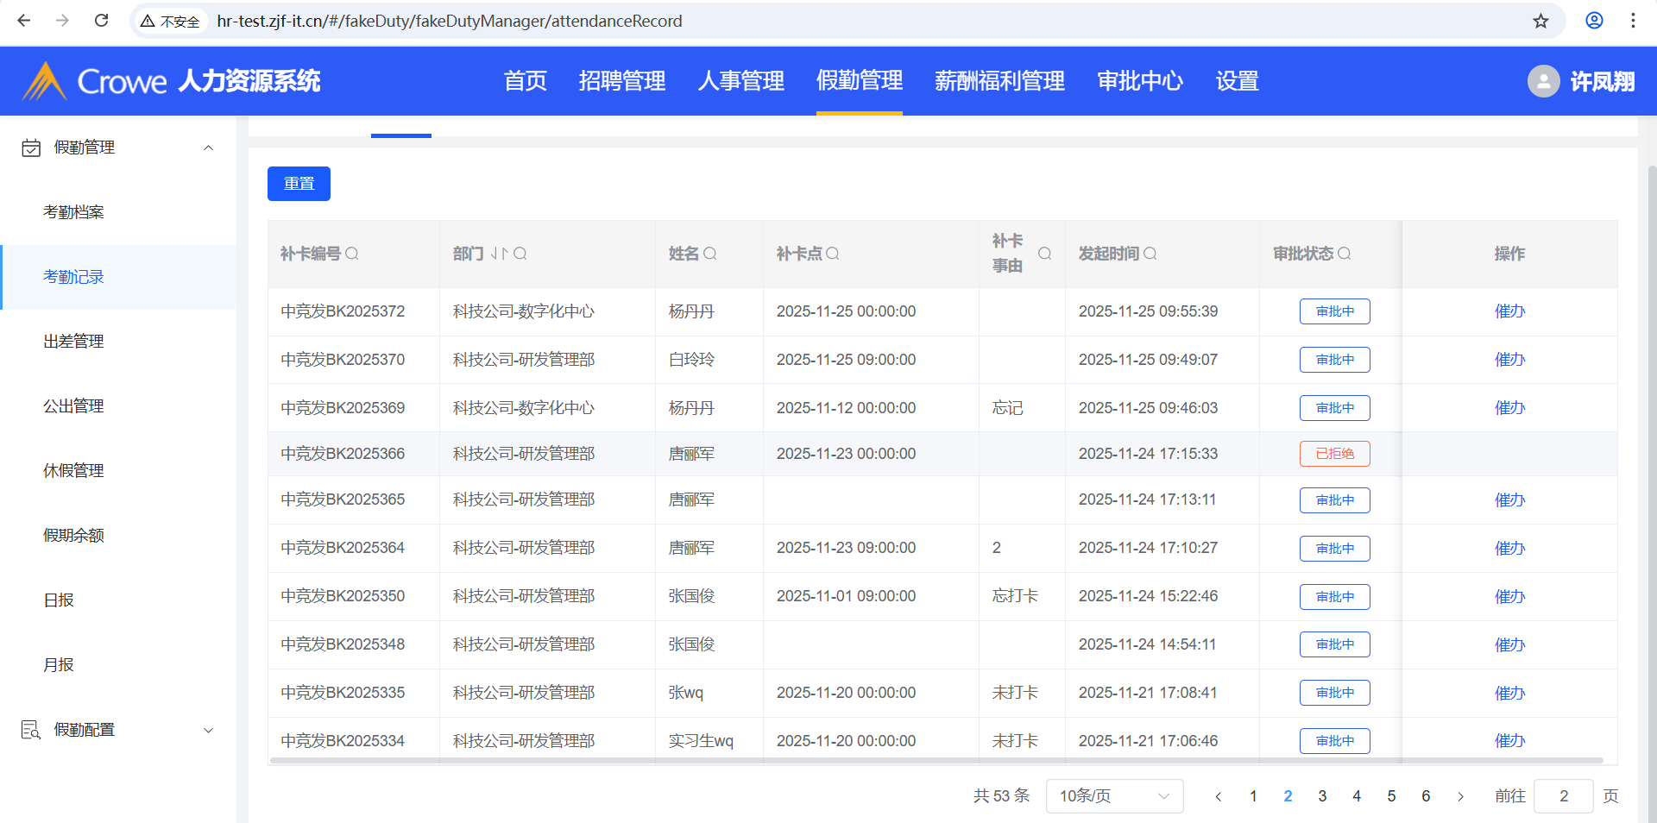Focus the page jump number input
This screenshot has width=1657, height=823.
click(1563, 795)
